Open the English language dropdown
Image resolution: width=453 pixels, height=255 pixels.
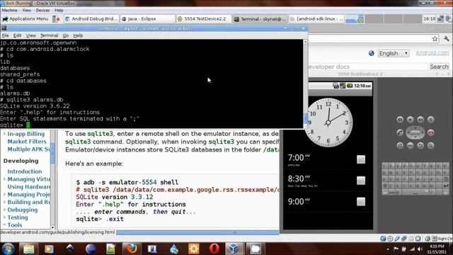[x=394, y=54]
